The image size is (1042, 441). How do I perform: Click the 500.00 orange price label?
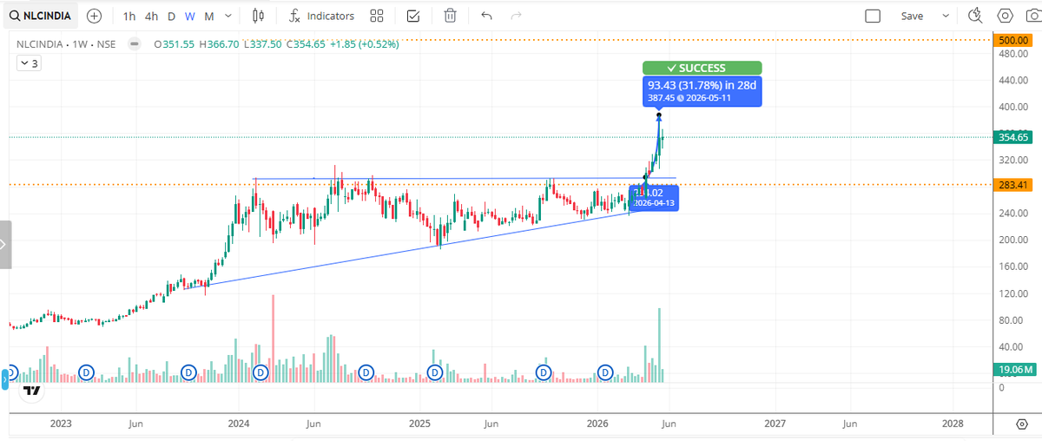1013,41
